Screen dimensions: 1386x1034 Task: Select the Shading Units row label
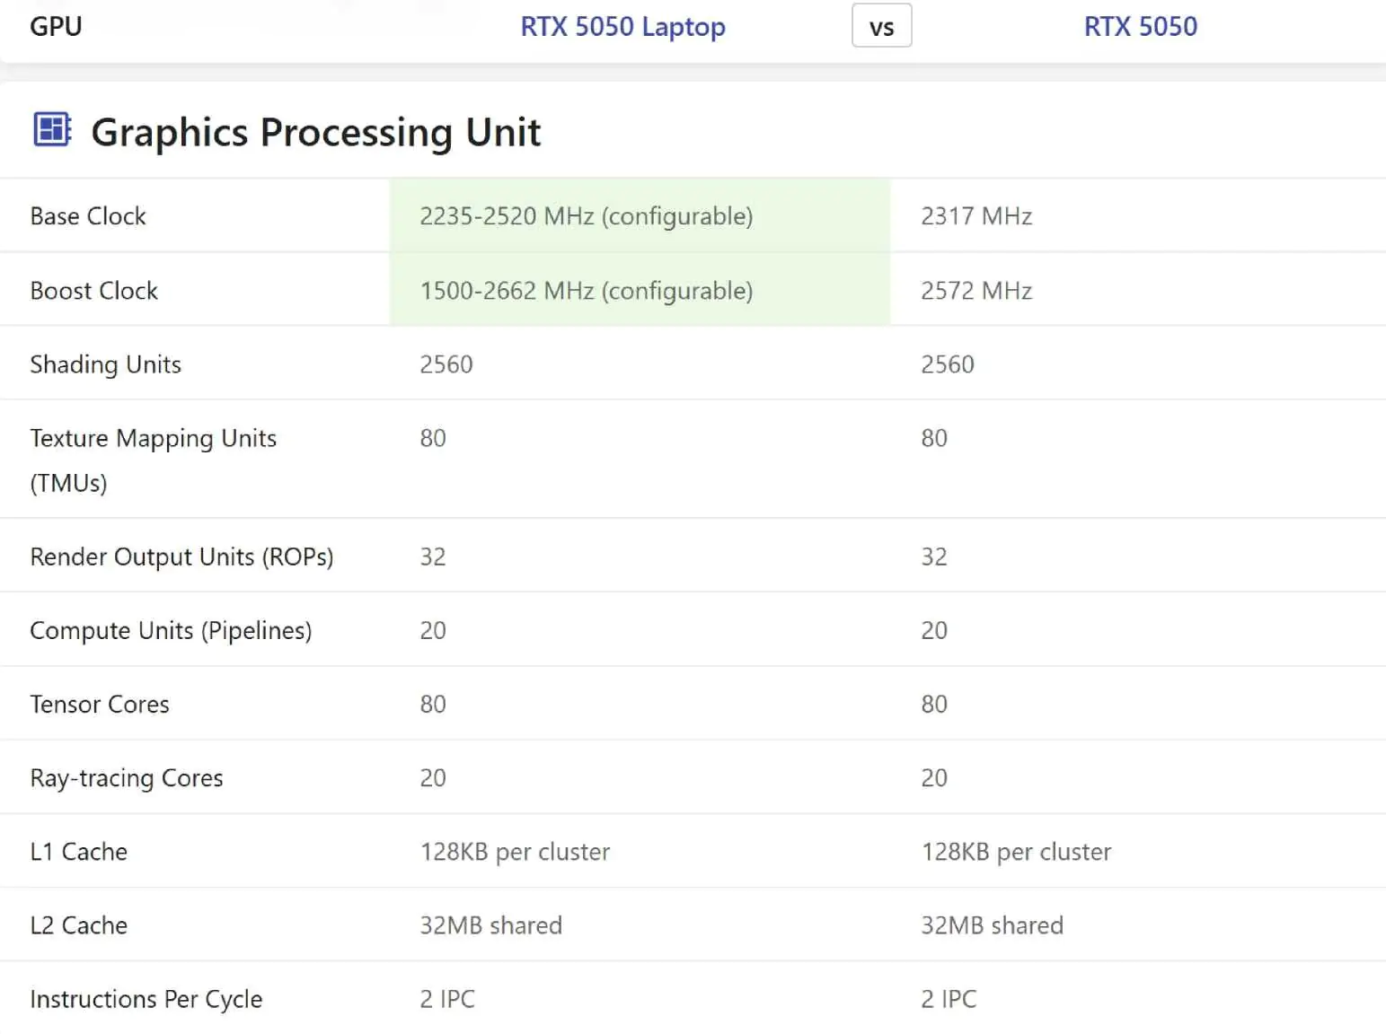(105, 364)
